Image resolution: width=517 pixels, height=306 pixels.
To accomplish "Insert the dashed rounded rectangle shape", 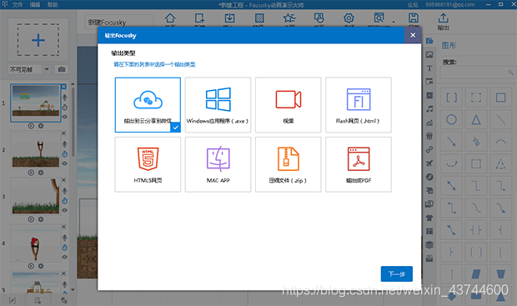I will 476,98.
